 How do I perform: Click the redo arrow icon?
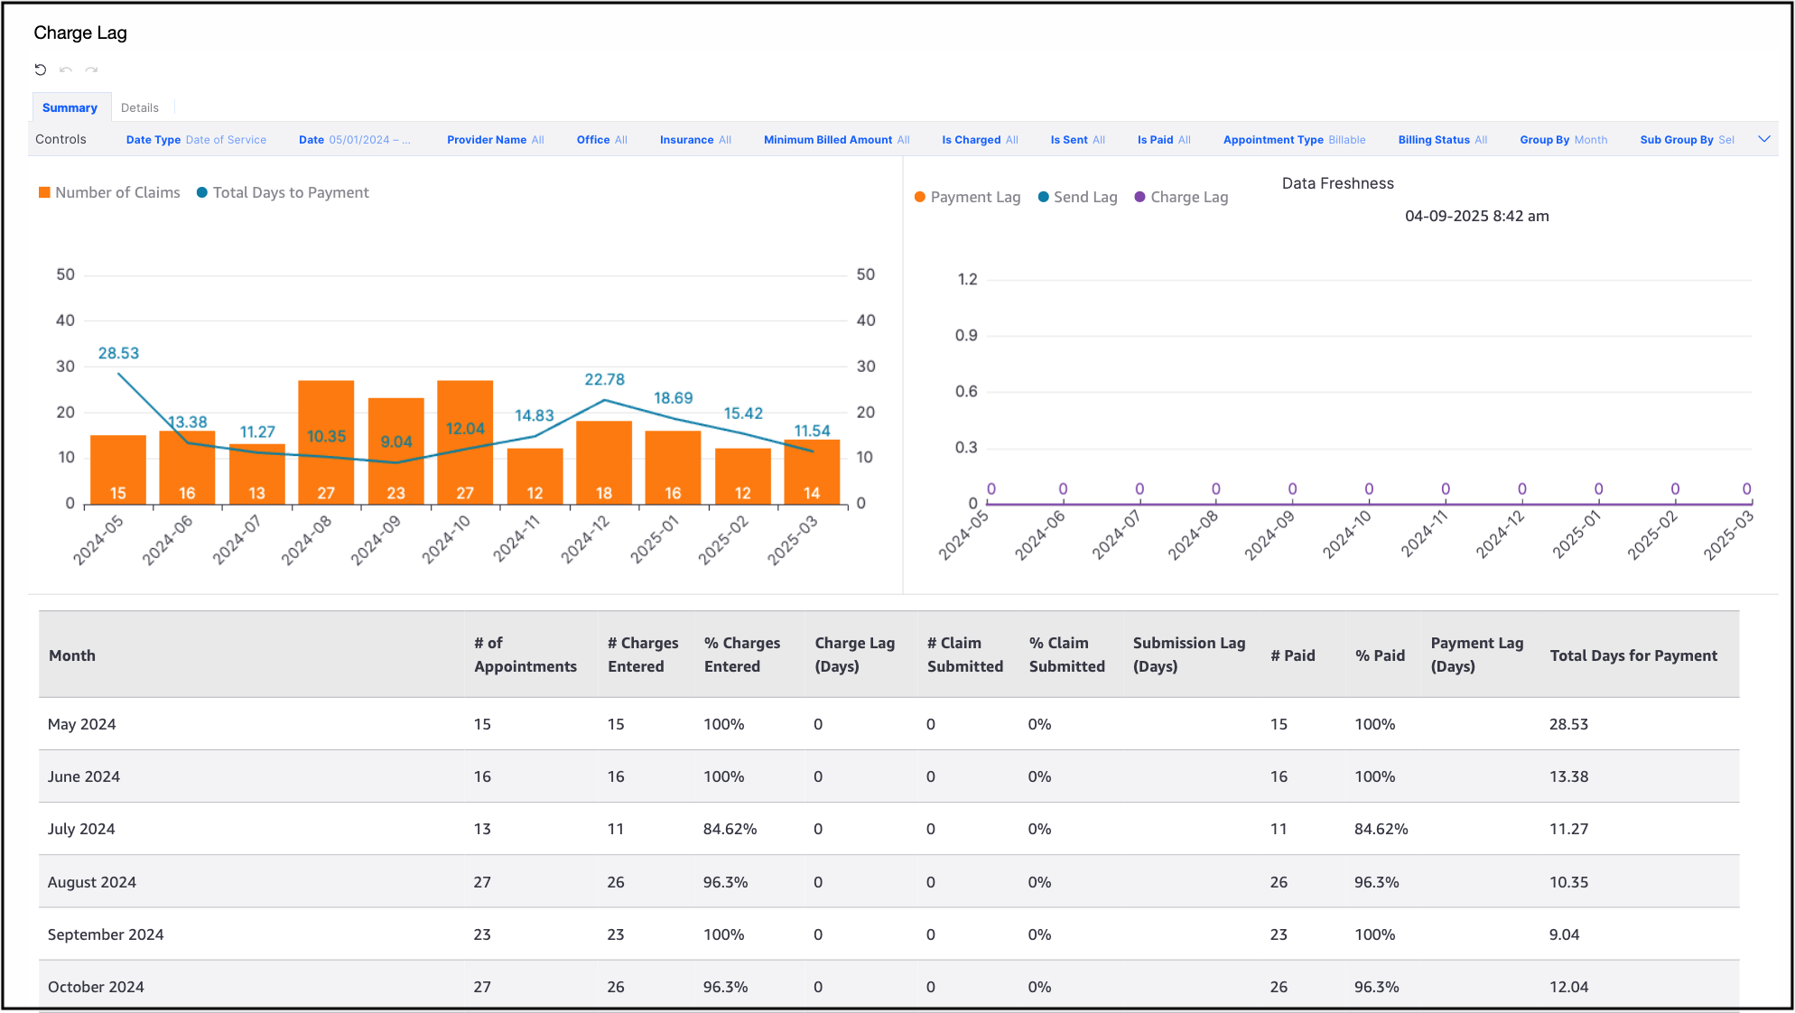coord(91,70)
